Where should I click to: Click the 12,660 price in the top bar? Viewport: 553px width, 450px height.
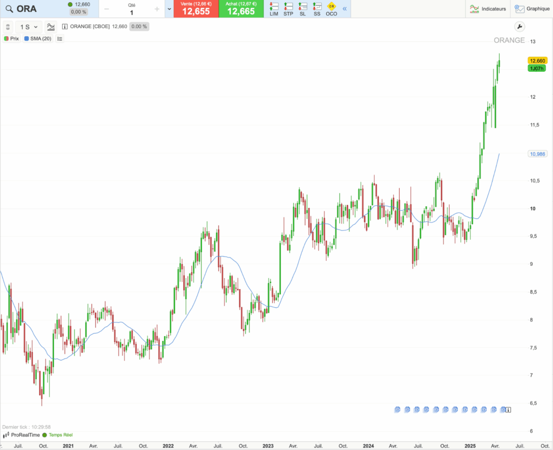[x=83, y=4]
